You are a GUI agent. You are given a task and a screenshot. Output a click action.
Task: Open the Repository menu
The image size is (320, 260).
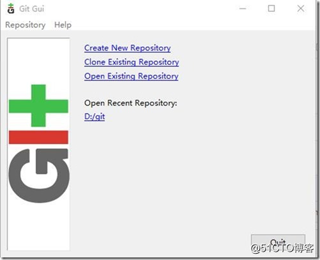tap(26, 25)
